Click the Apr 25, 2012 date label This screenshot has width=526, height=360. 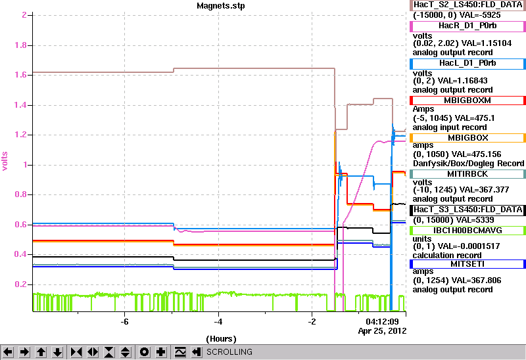[382, 331]
